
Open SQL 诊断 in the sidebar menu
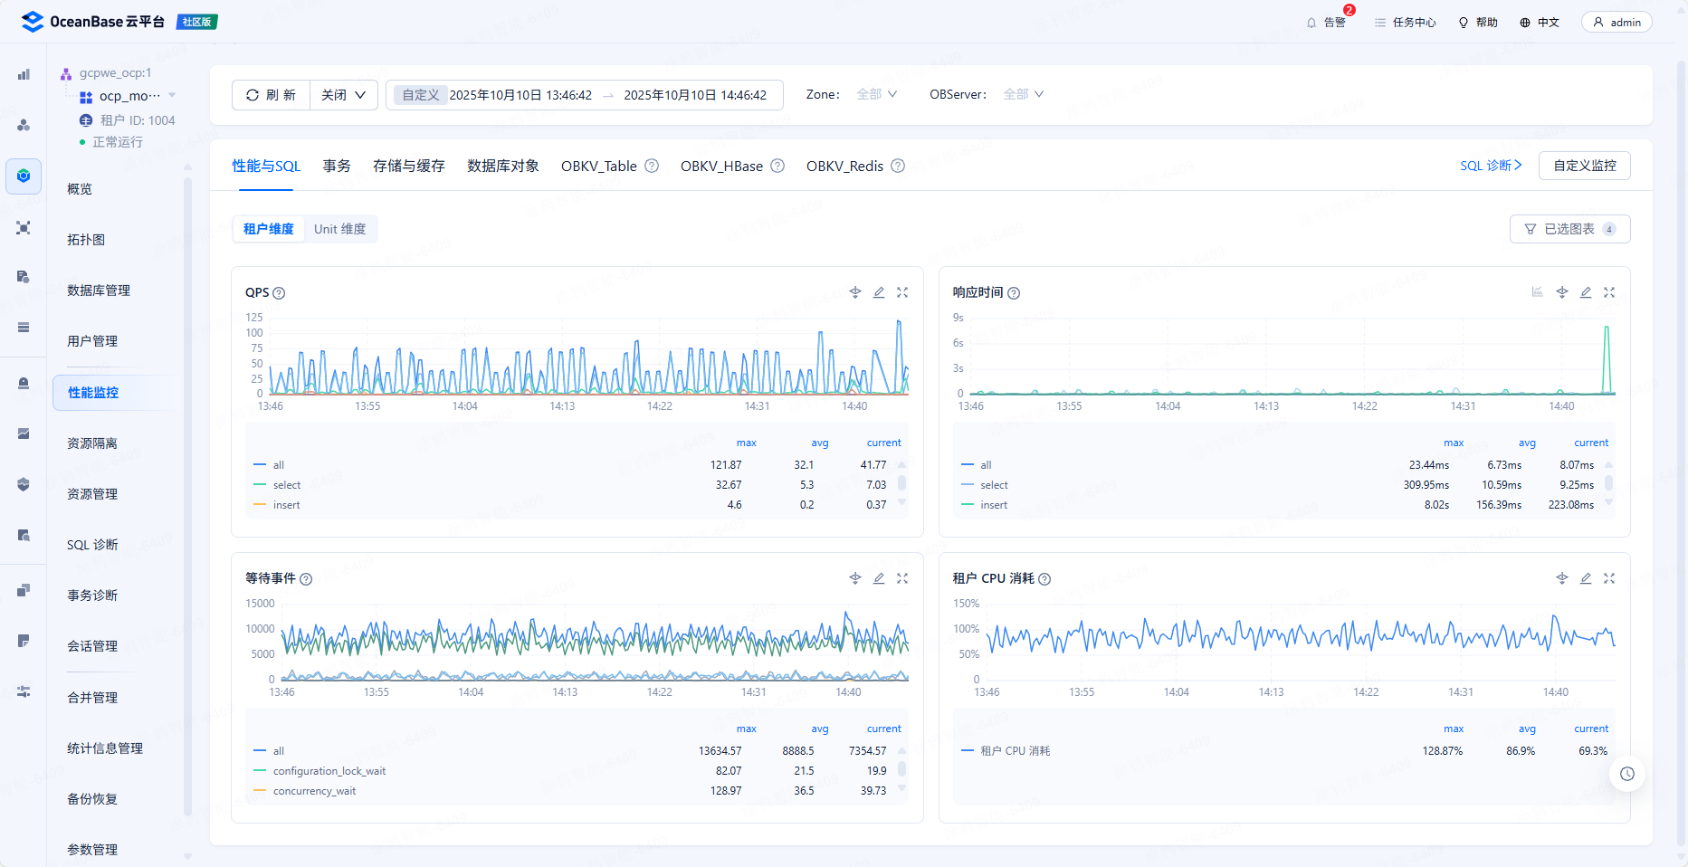coord(92,545)
